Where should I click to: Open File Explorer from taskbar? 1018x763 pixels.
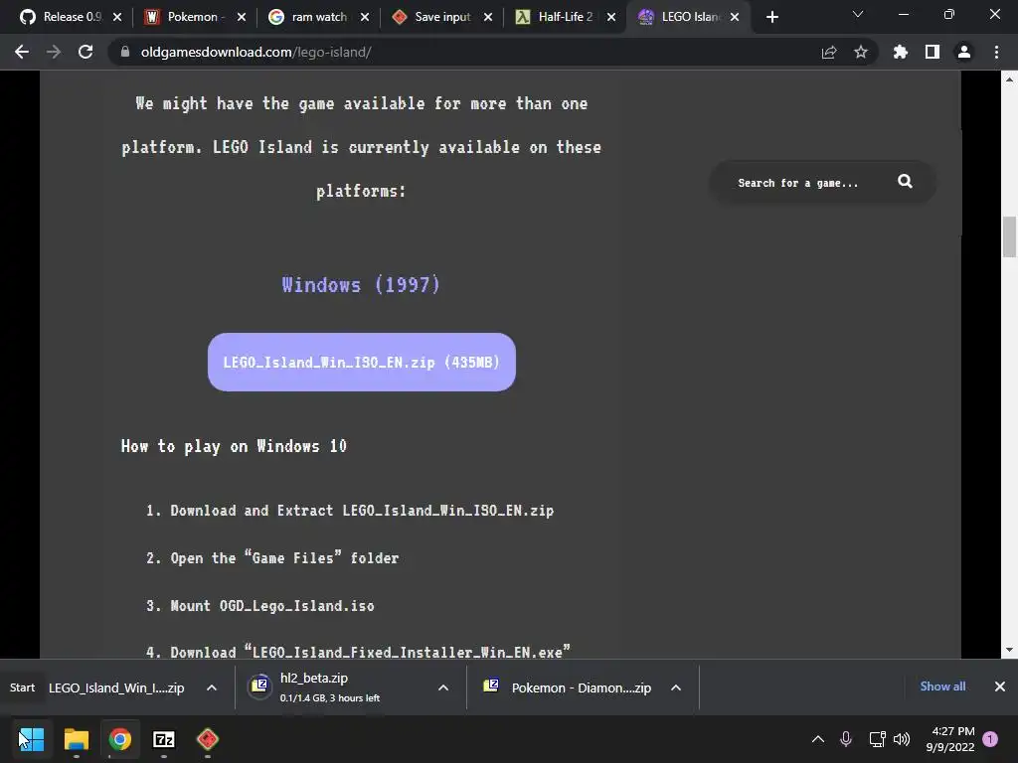76,739
